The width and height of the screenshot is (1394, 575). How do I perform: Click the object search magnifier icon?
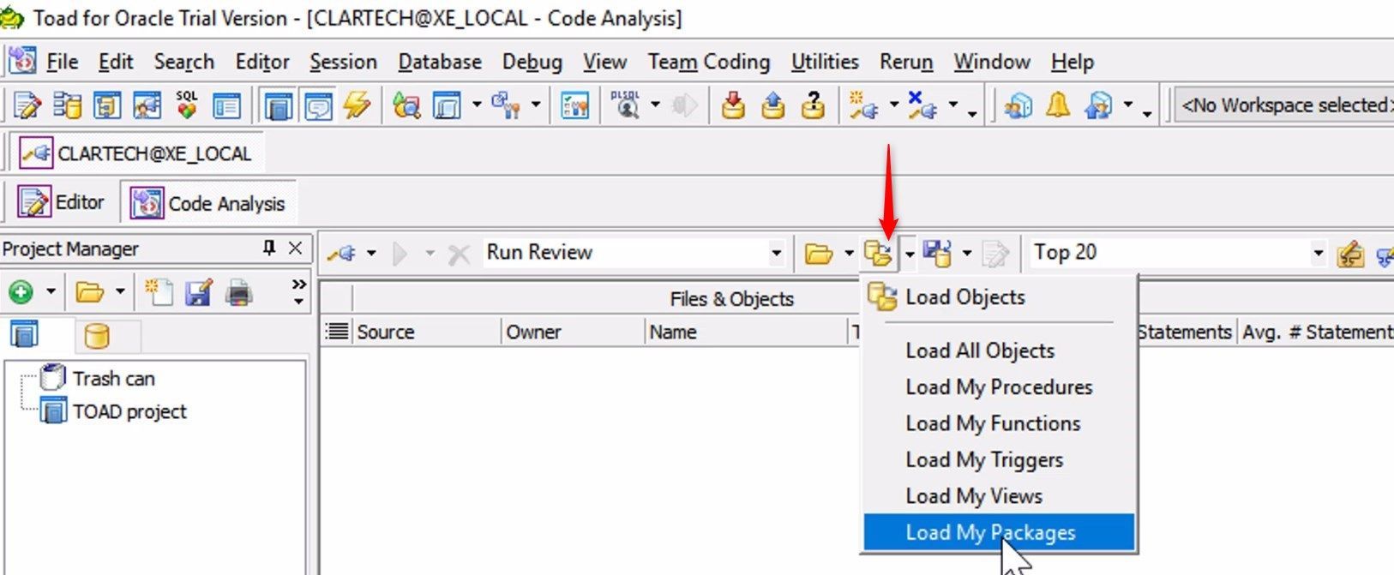406,105
